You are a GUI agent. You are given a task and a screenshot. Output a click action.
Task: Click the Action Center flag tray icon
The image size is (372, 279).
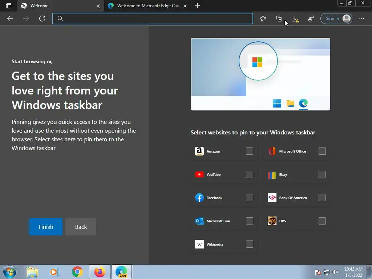pos(318,272)
